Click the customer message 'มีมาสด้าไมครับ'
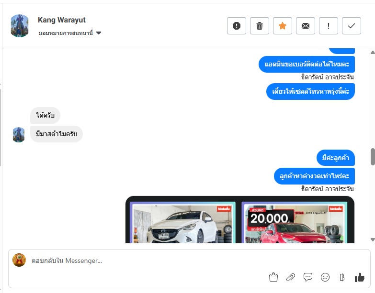 tap(57, 134)
